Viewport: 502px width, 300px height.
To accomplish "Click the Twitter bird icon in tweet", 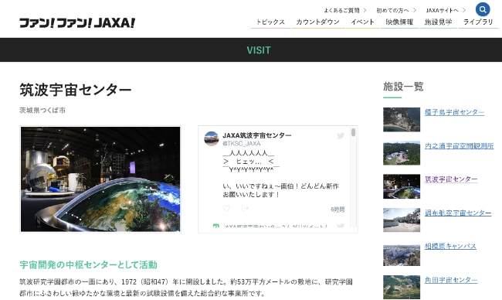I will pos(341,135).
